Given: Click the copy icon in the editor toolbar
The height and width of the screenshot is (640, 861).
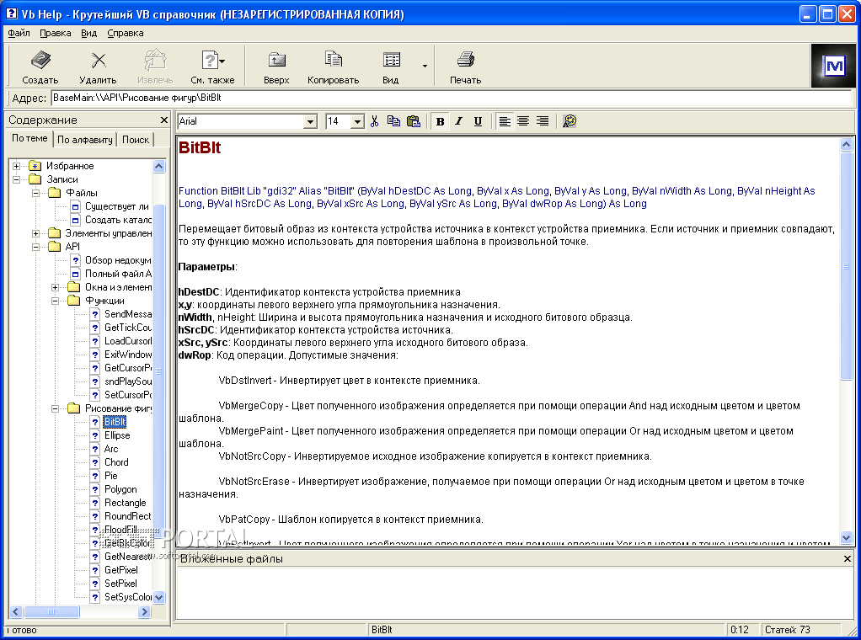Looking at the screenshot, I should (x=393, y=121).
